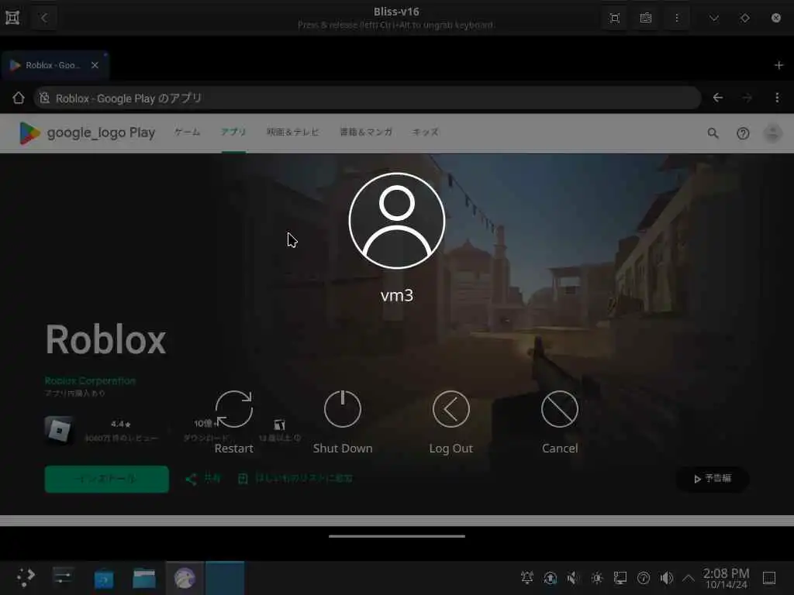
Task: Click the browser home icon
Action: click(19, 98)
